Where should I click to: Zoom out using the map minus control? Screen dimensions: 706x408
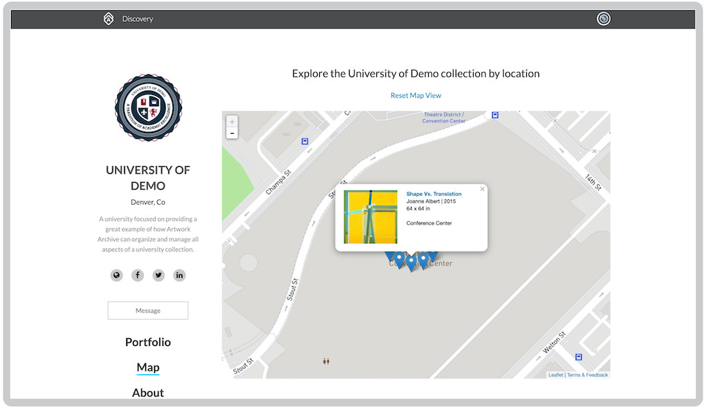pos(232,132)
